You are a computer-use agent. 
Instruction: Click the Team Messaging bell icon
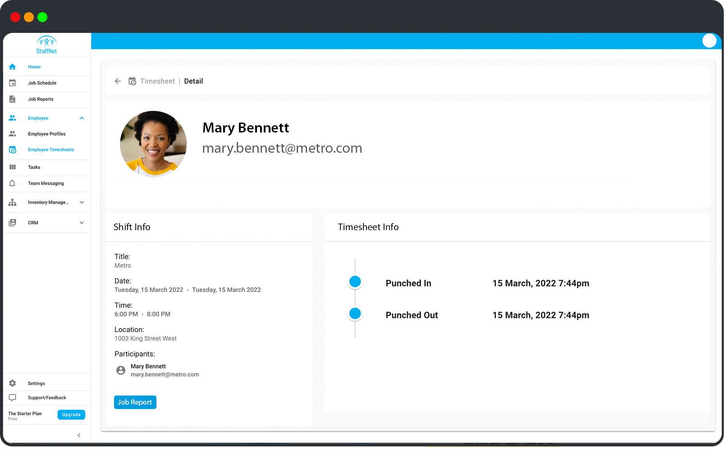point(12,183)
